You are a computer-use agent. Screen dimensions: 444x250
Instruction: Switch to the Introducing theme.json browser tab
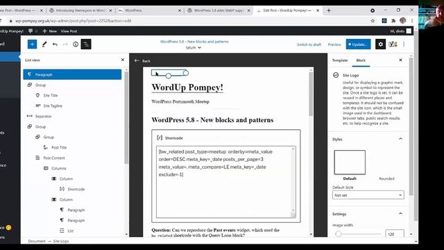pyautogui.click(x=80, y=10)
